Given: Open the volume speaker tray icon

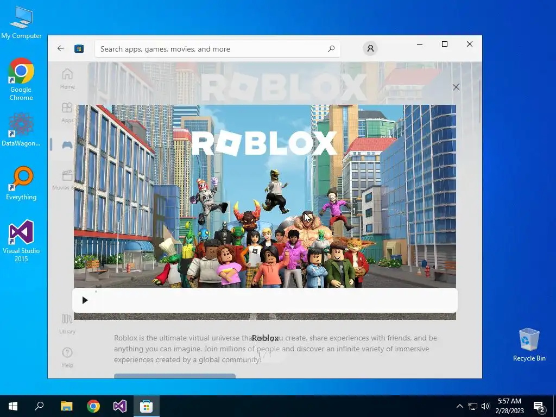Looking at the screenshot, I should (x=485, y=406).
